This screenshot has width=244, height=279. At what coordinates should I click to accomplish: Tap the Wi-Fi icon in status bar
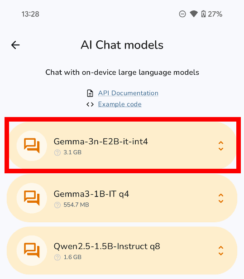[194, 14]
